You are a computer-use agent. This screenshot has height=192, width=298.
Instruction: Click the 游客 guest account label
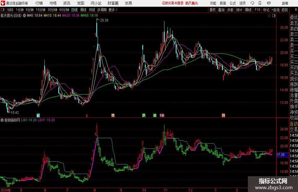click(x=285, y=3)
